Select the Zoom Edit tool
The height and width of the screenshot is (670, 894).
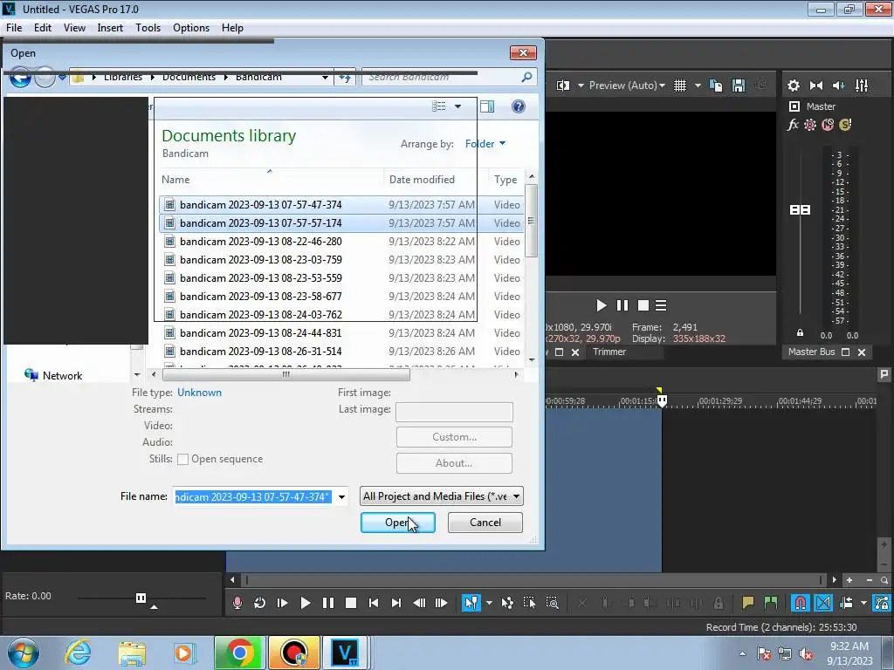coord(552,603)
